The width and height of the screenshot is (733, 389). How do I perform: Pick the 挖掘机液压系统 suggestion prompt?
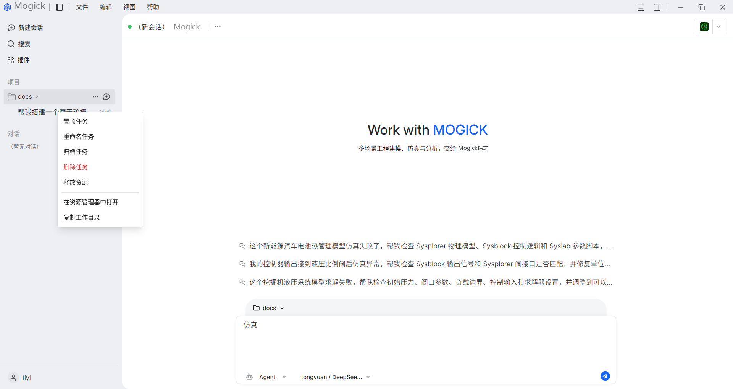tap(426, 282)
